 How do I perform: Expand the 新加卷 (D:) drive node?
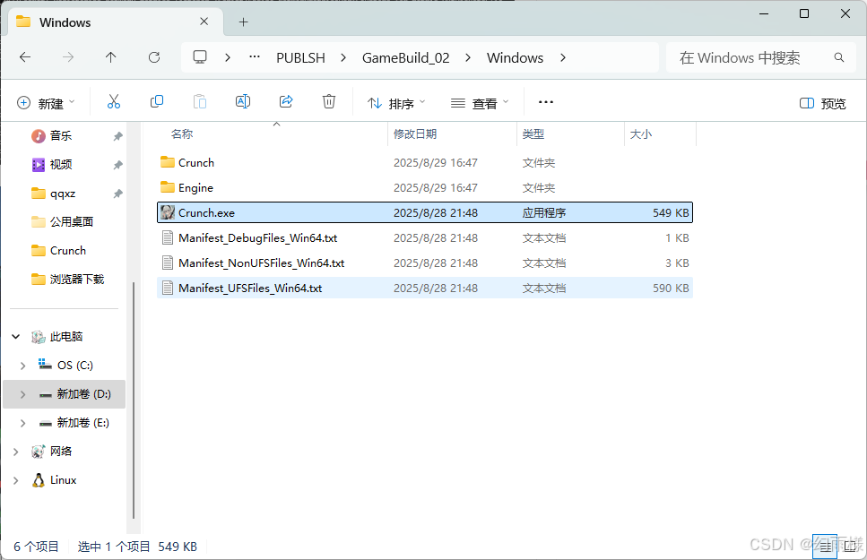22,394
